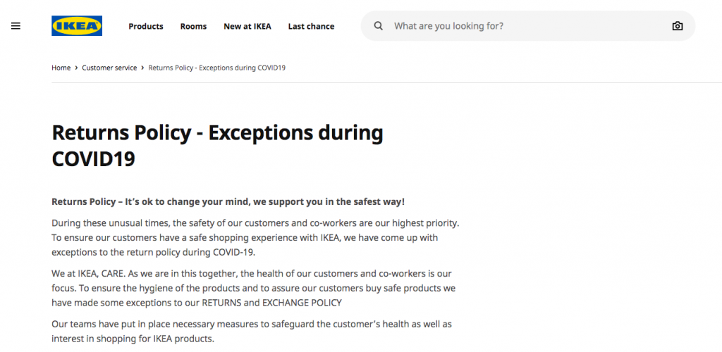
Task: Select Last chance navigation item
Action: point(311,26)
